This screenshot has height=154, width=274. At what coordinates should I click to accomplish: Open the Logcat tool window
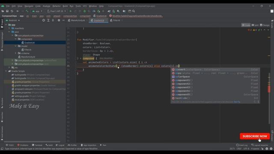60,145
